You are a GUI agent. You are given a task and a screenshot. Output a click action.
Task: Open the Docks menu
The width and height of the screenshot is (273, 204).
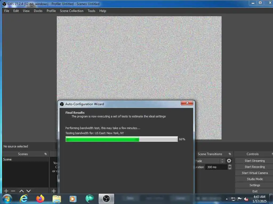[38, 11]
